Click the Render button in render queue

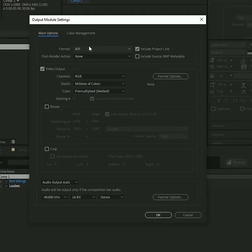point(236,162)
